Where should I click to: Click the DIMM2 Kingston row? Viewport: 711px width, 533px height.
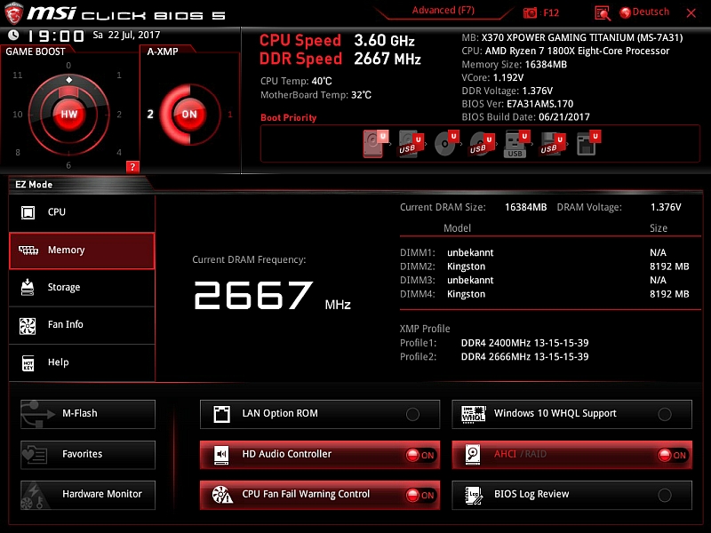[544, 266]
